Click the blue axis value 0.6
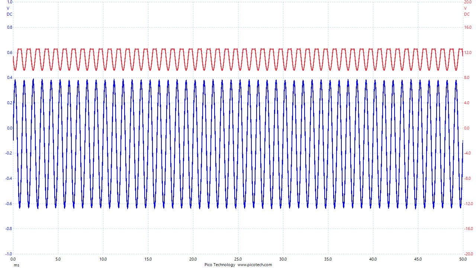The image size is (476, 268). [10, 52]
